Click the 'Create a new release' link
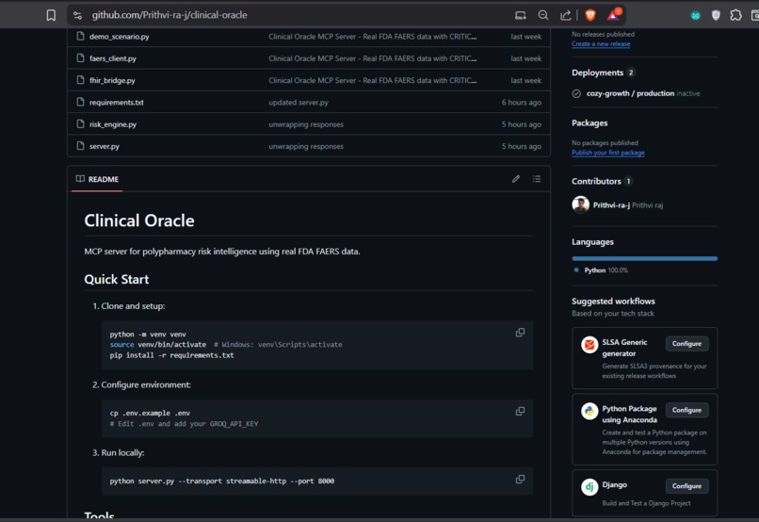Viewport: 759px width, 522px height. (601, 43)
